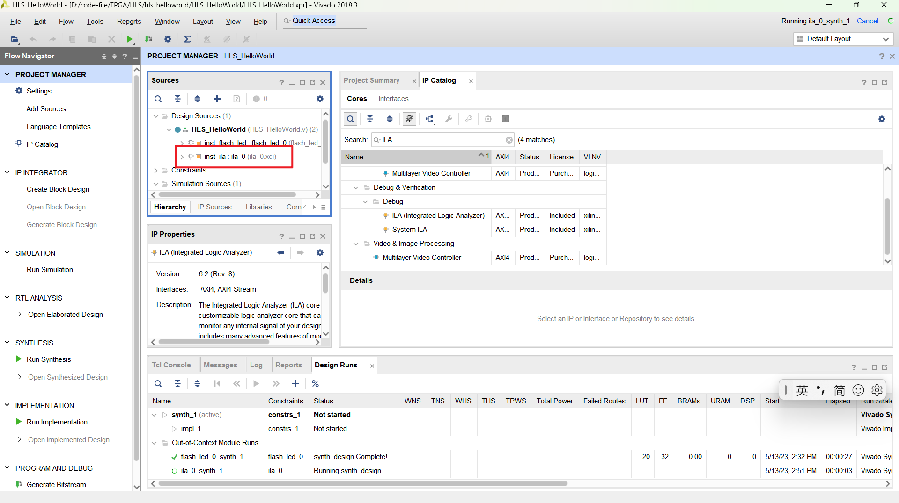
Task: Open Settings in Project Manager
Action: pyautogui.click(x=39, y=91)
